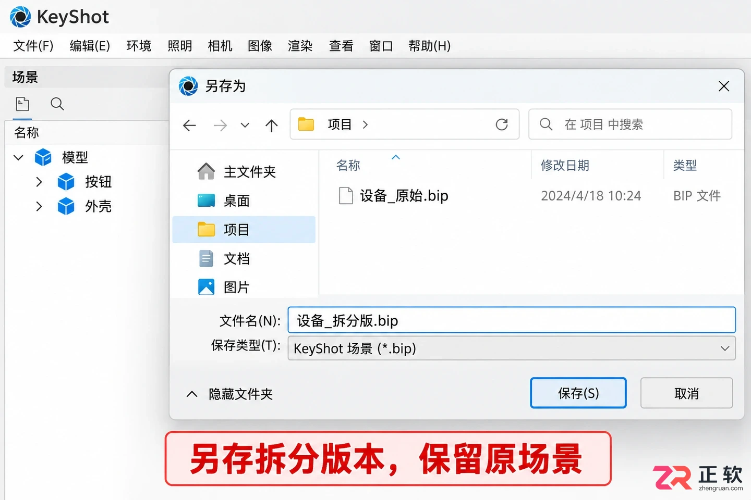The height and width of the screenshot is (500, 751).
Task: Go up one folder level
Action: point(272,125)
